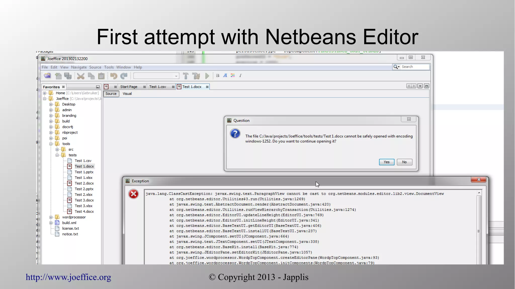Collapse the tests folder node
Image resolution: width=515 pixels, height=289 pixels.
57,155
